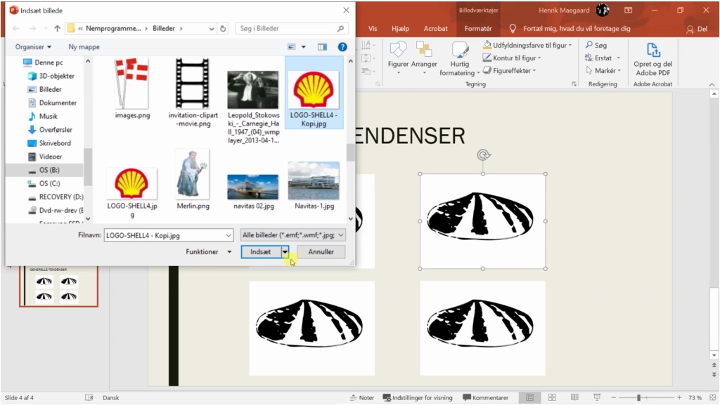Open Skrivebord in navigation tree
The height and width of the screenshot is (405, 720).
tap(50, 143)
